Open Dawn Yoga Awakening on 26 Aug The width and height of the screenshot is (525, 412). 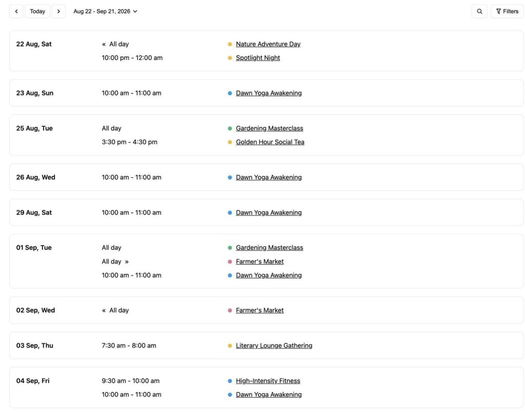click(x=269, y=177)
